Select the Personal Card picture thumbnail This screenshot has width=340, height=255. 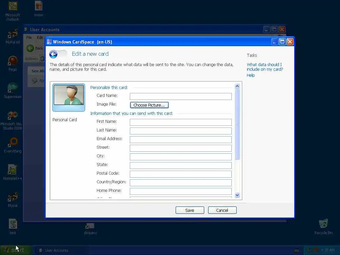[69, 98]
